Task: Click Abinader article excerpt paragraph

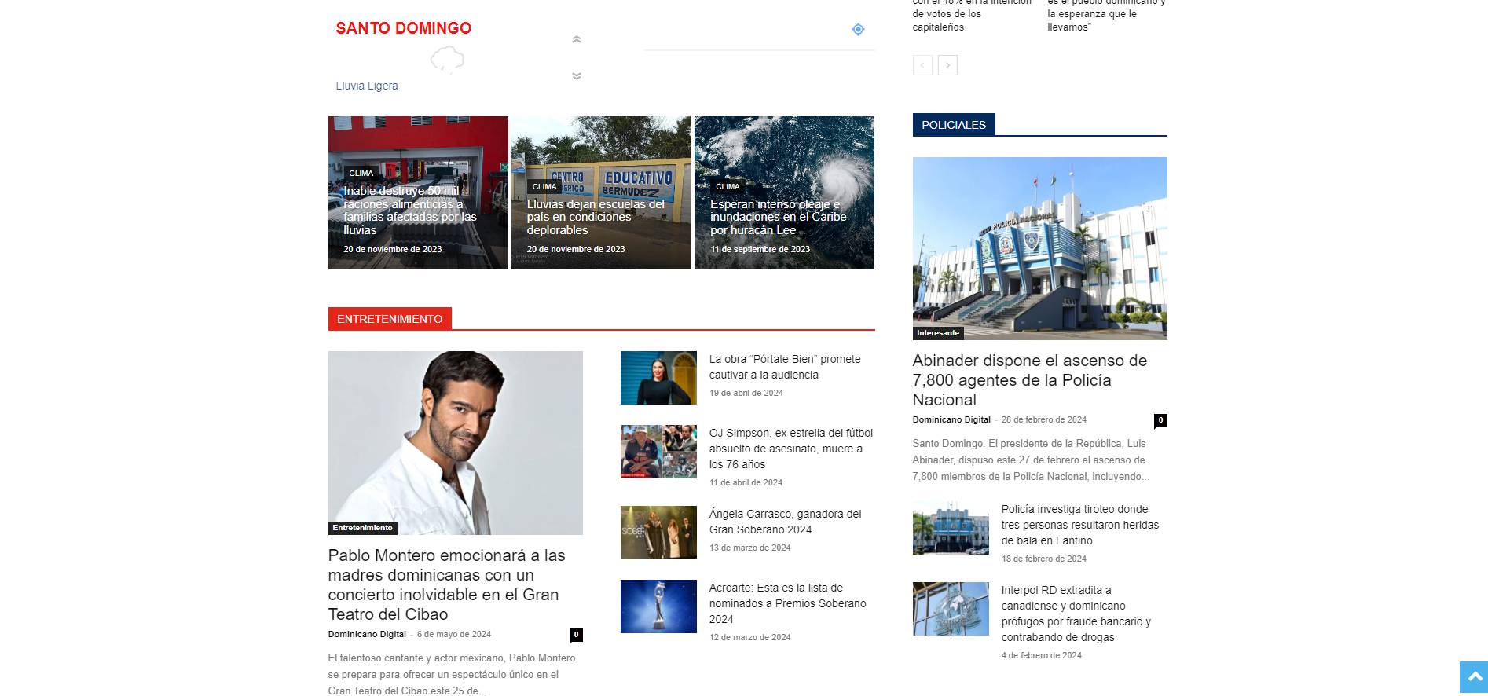Action: tap(1031, 460)
